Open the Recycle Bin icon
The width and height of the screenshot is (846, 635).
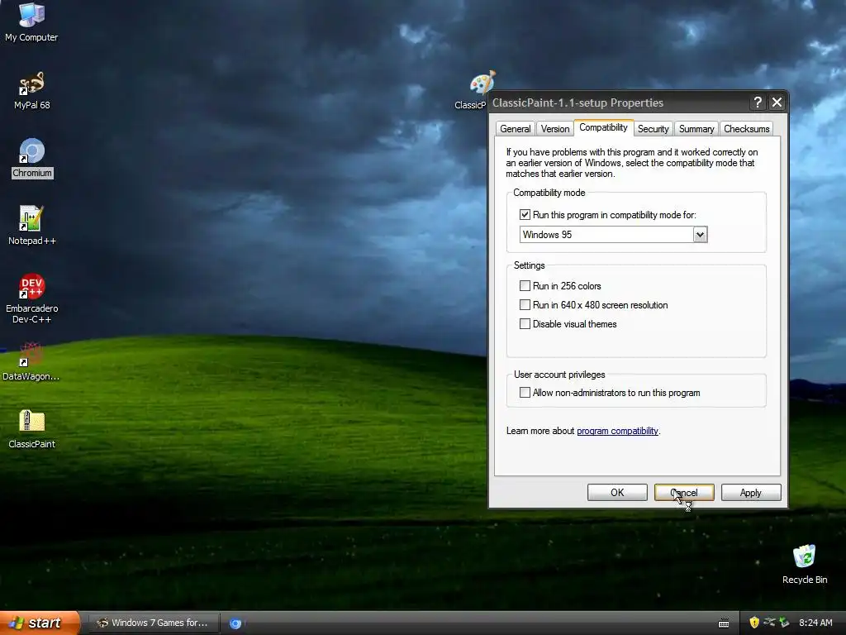tap(804, 564)
